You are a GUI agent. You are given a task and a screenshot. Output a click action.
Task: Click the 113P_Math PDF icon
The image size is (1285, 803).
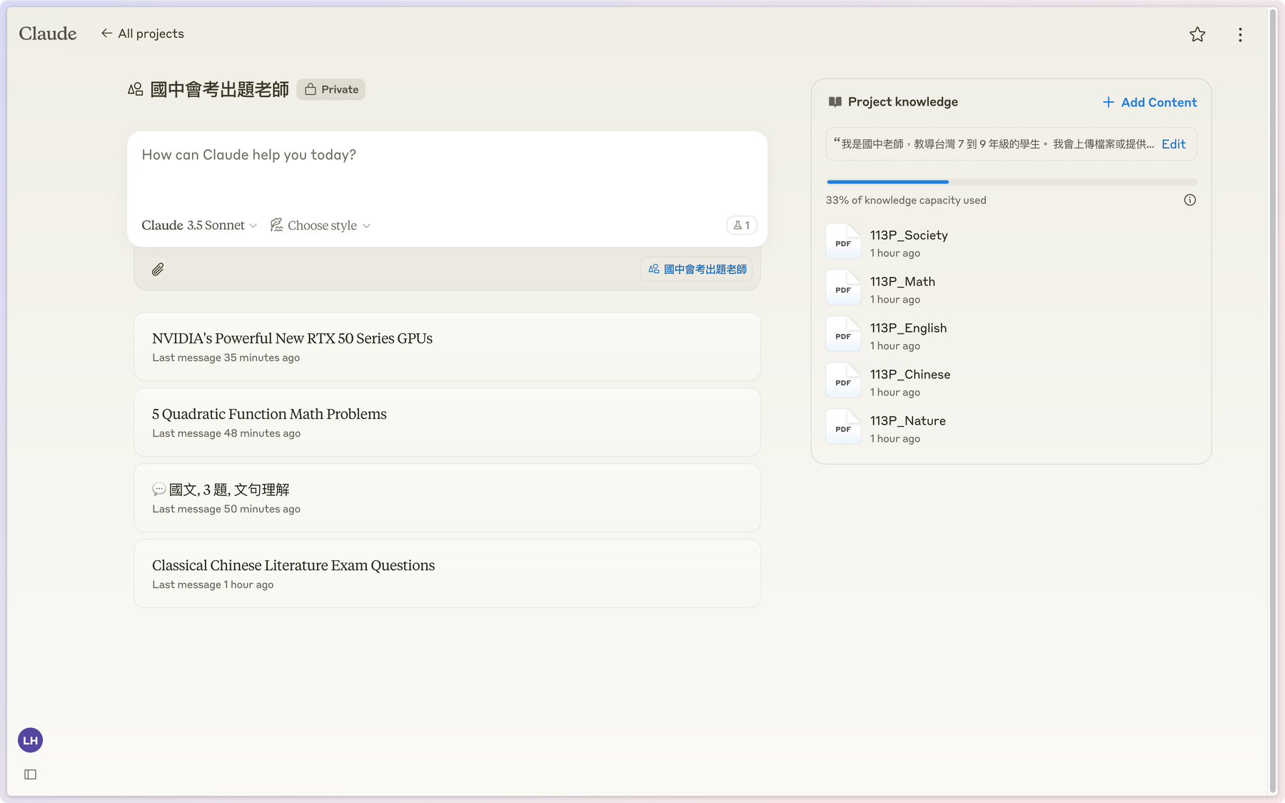[x=843, y=288]
